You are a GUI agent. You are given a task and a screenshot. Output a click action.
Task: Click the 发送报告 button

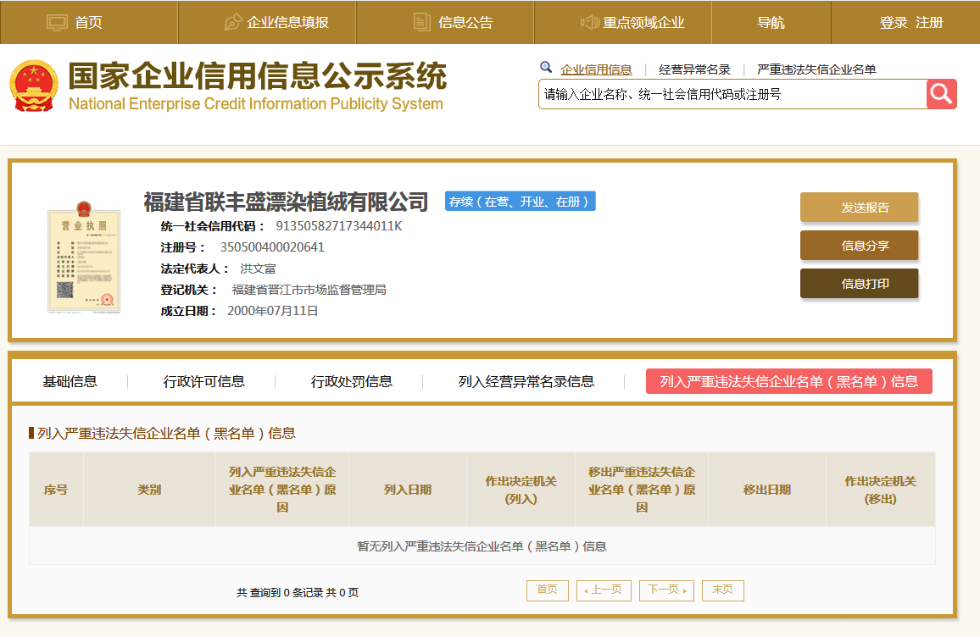click(x=859, y=208)
